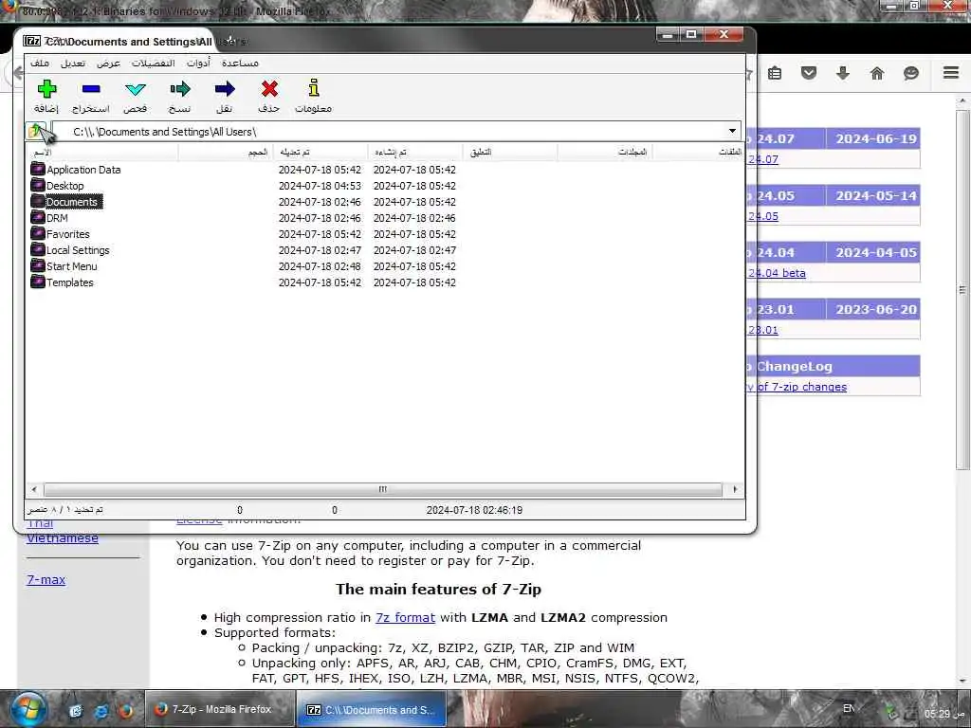
Task: Click the Desktop folder icon
Action: click(x=38, y=185)
